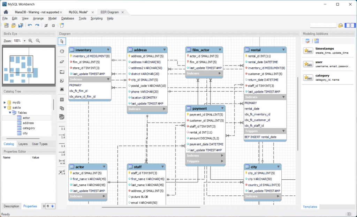This screenshot has width=357, height=217.
Task: Switch to the Layers tab
Action: click(x=23, y=144)
